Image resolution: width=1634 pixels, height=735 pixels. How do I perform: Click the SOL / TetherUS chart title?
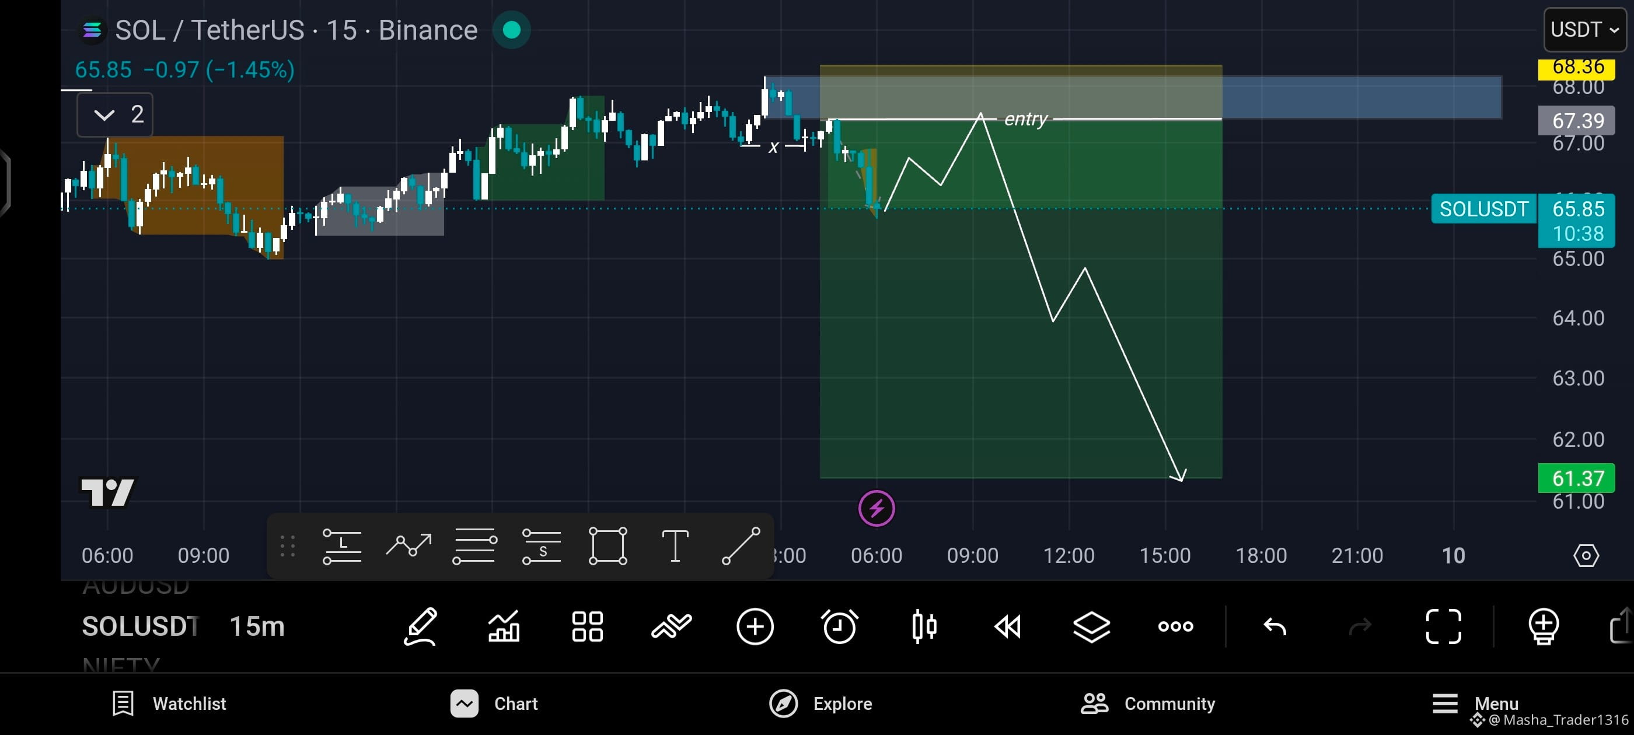296,30
